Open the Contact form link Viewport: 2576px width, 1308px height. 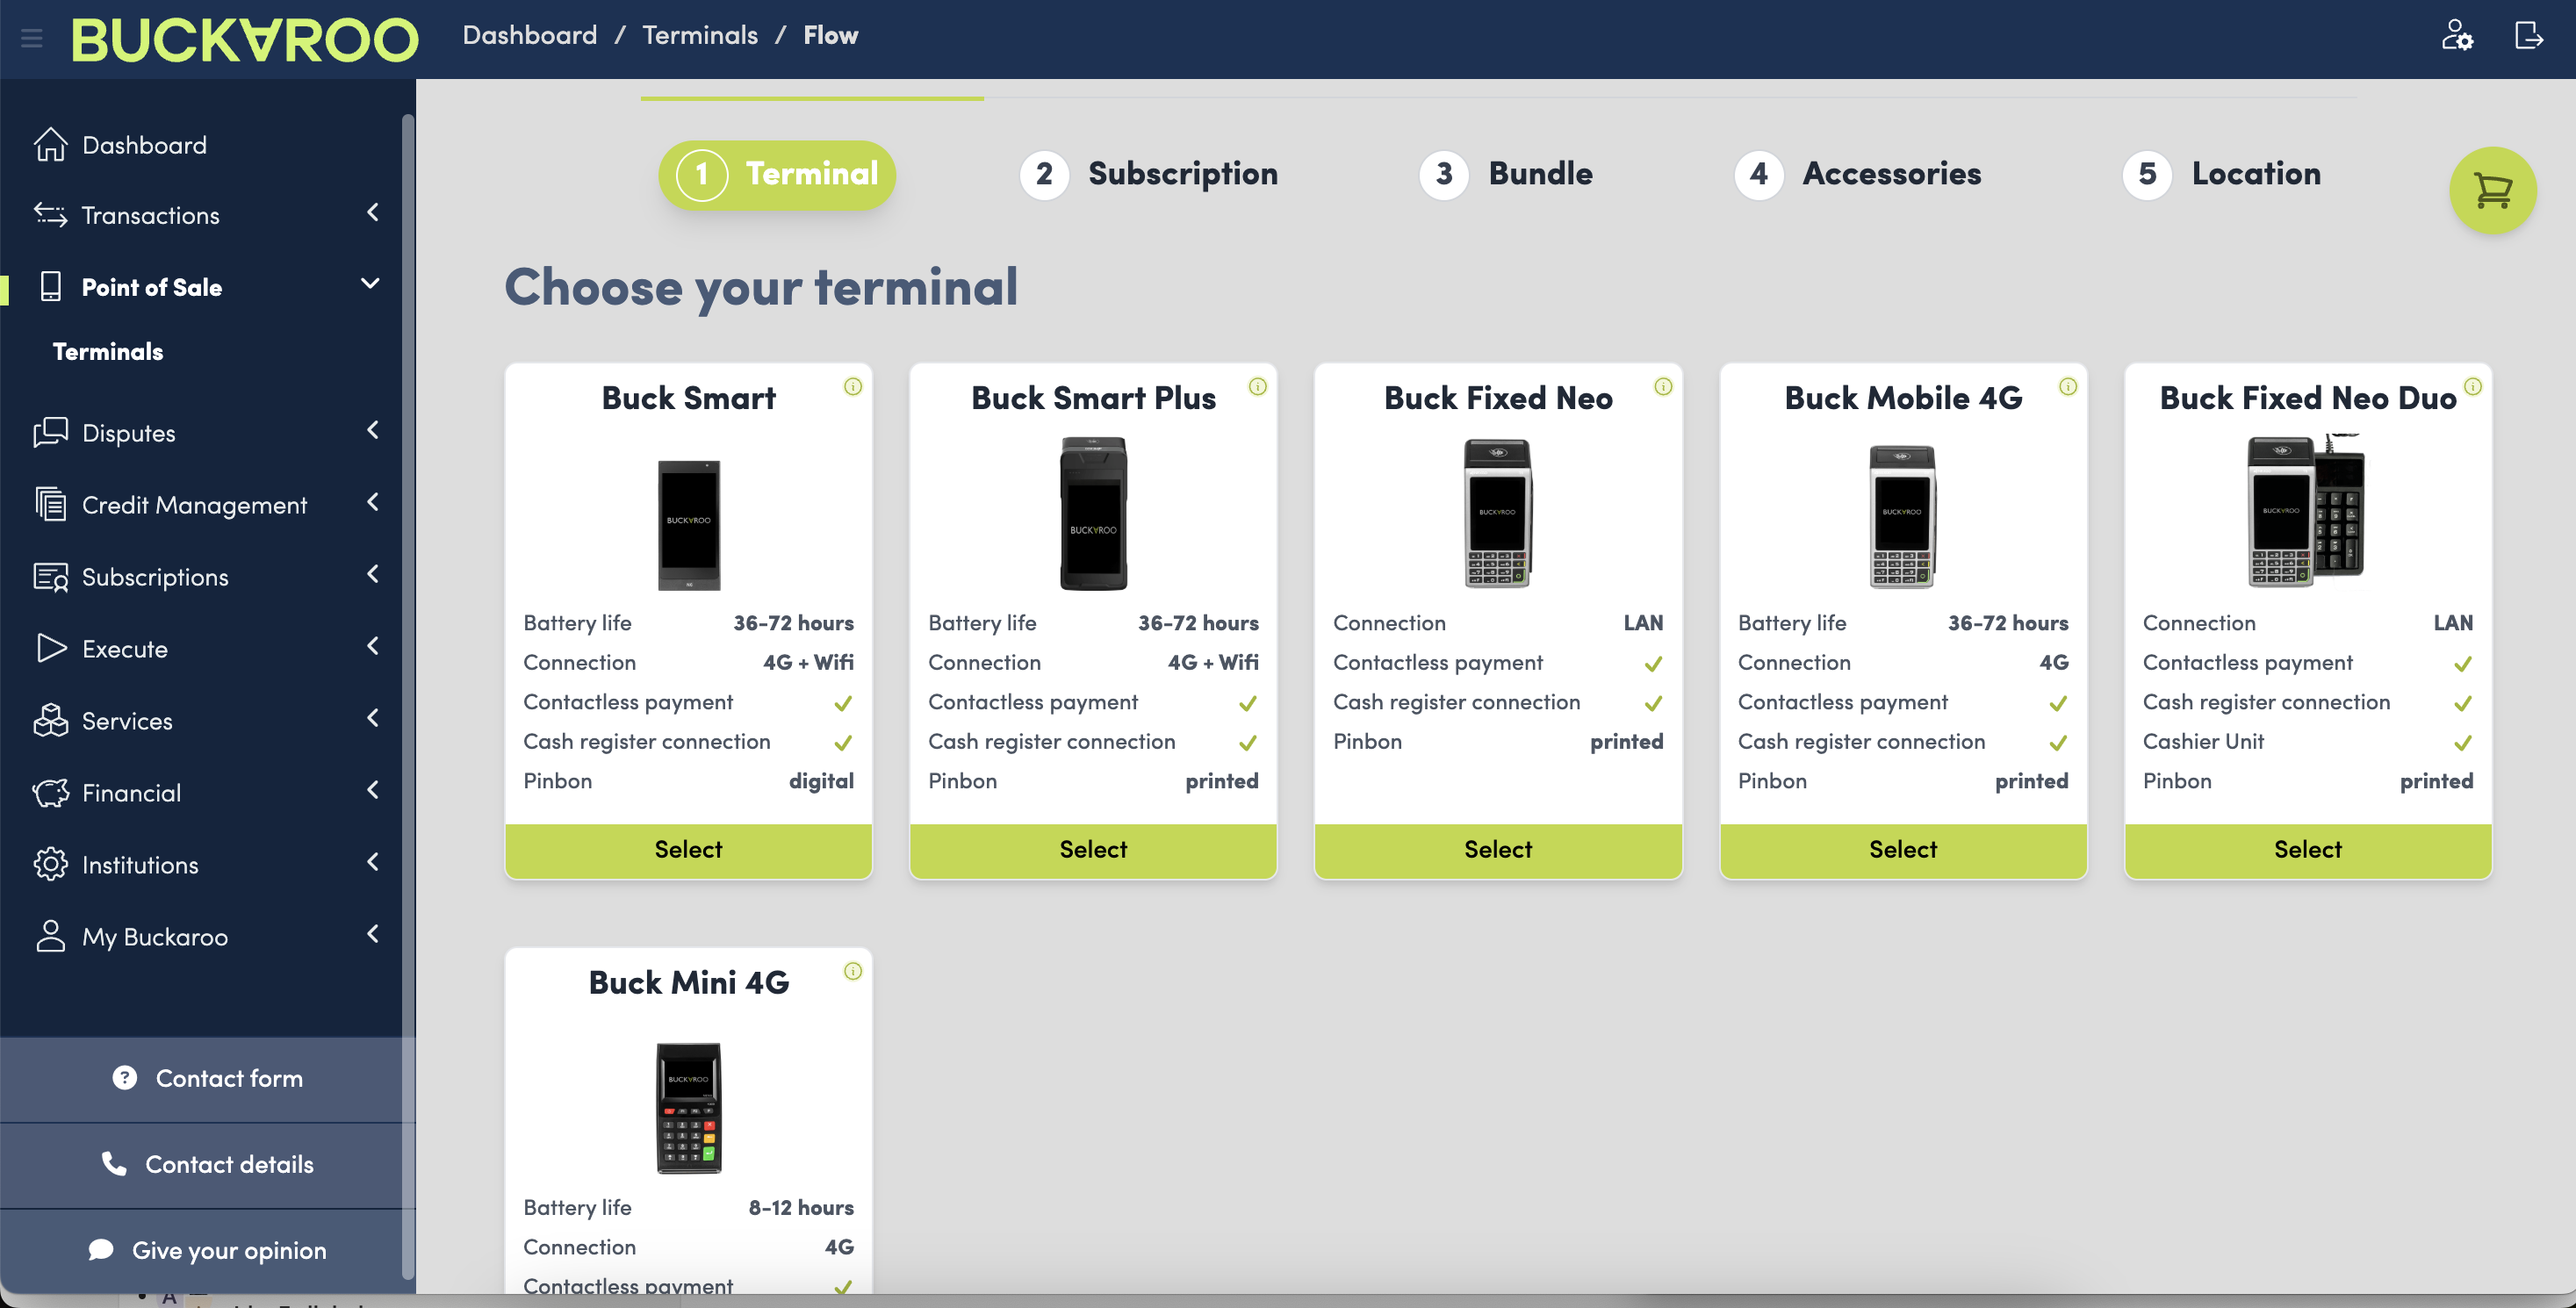[208, 1079]
